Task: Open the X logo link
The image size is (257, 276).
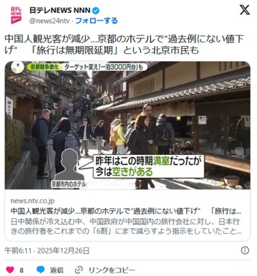Action: click(x=245, y=10)
